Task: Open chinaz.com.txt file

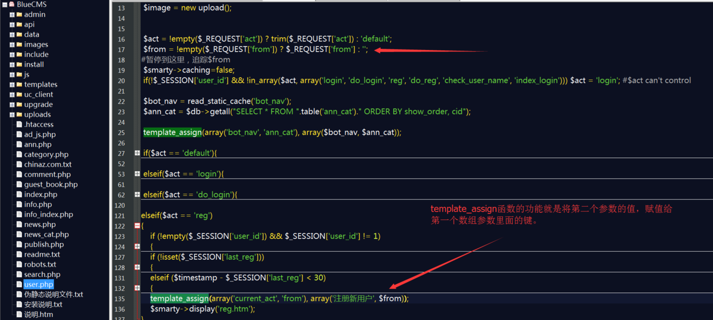Action: click(48, 164)
